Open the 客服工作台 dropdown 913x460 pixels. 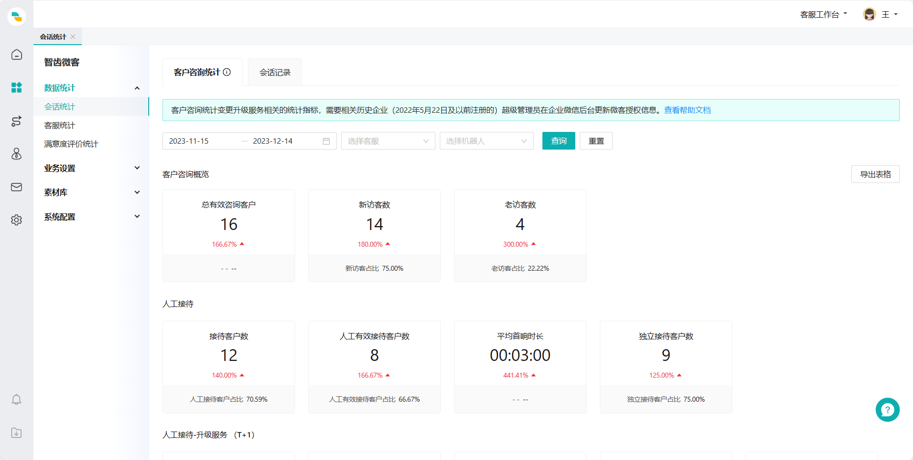coord(824,15)
